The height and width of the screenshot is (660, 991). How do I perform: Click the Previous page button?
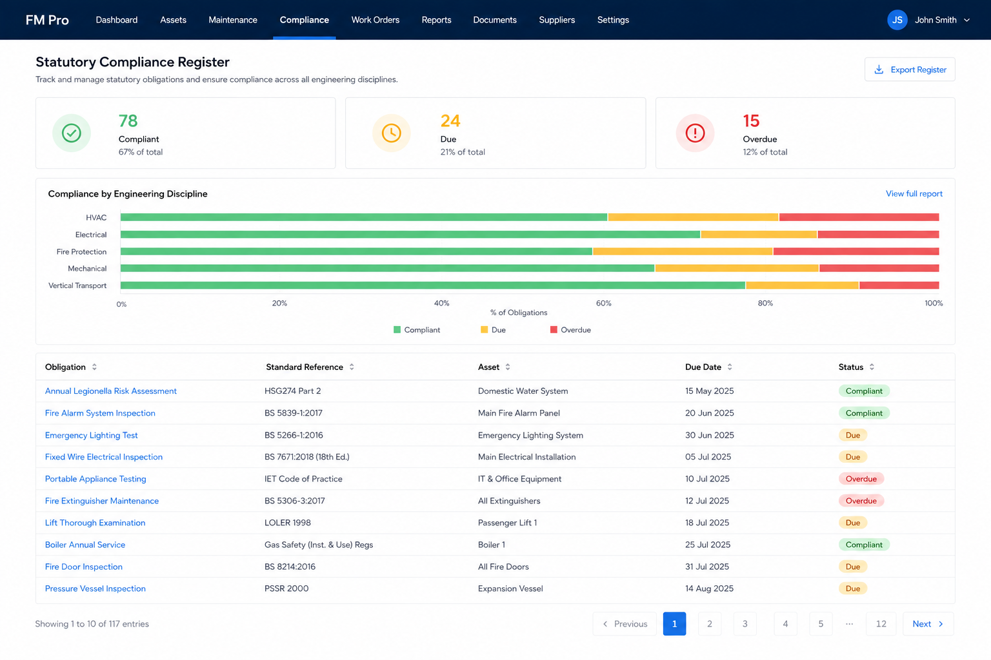point(625,624)
